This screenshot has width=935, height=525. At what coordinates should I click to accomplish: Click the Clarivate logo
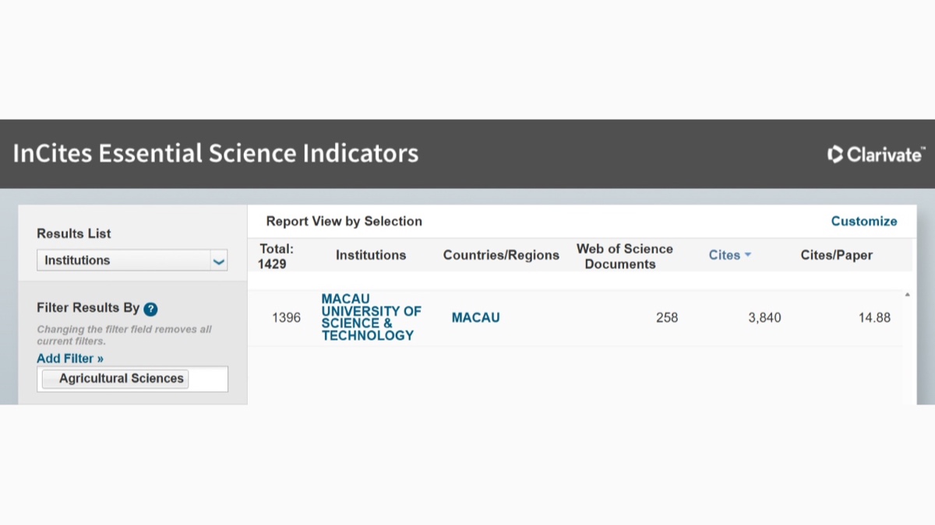pyautogui.click(x=876, y=154)
